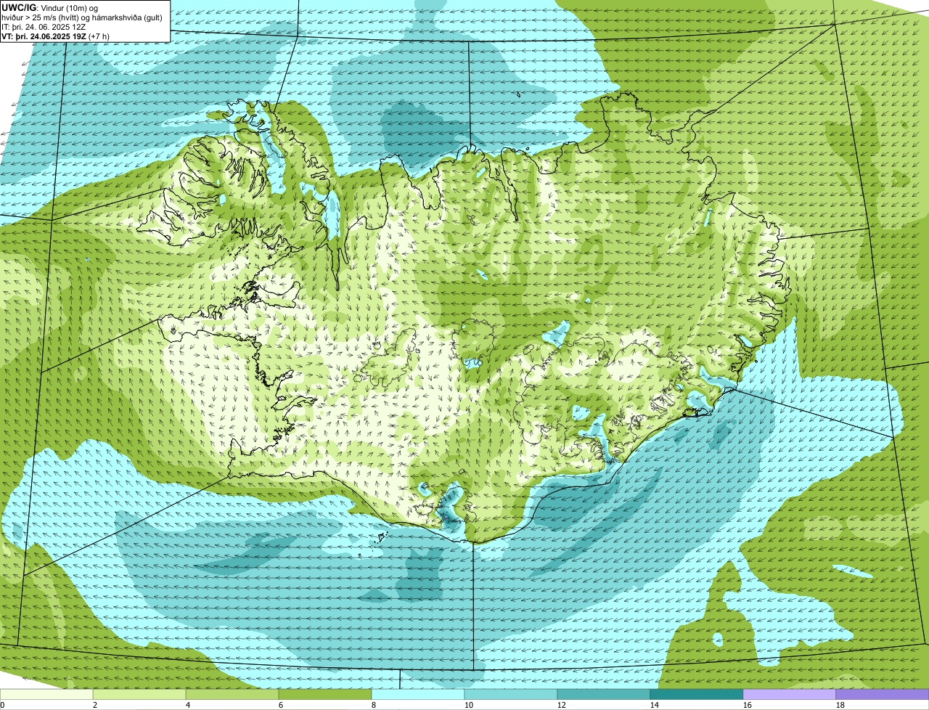929x710 pixels.
Task: Click the "4" label on the colour scale
Action: [x=188, y=705]
